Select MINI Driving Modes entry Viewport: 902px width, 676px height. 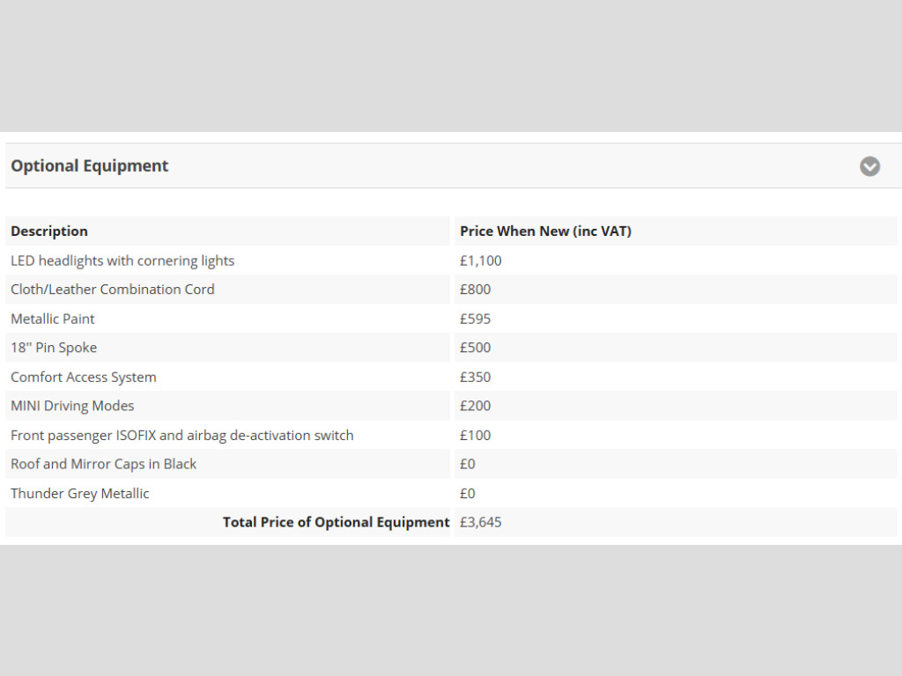(72, 406)
